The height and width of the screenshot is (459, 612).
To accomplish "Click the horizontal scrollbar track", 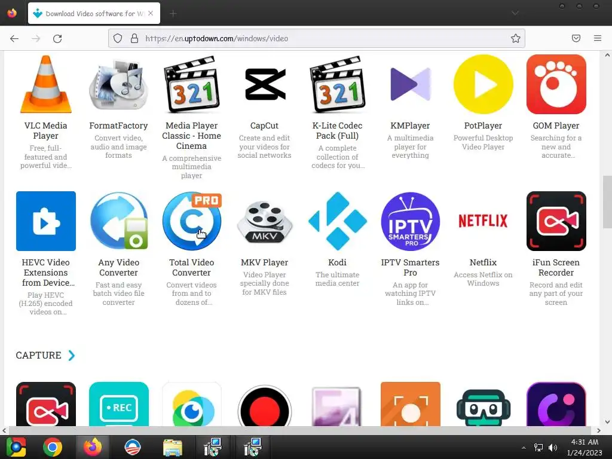I will point(301,430).
